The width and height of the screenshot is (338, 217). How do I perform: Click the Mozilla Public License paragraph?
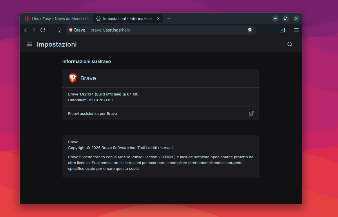pos(161,163)
